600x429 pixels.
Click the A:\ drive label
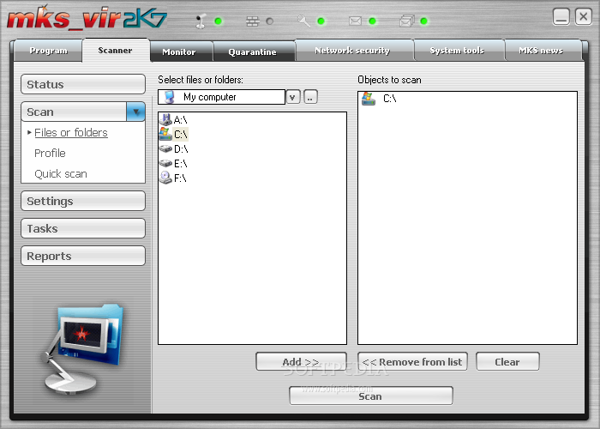pos(180,120)
